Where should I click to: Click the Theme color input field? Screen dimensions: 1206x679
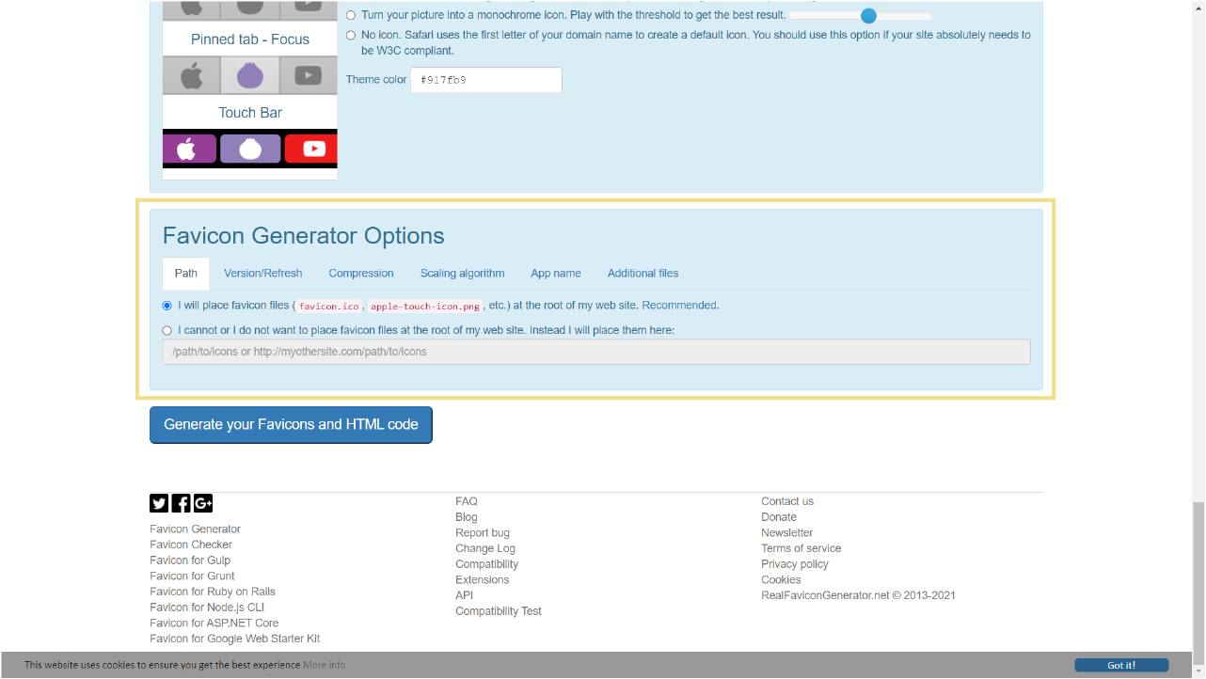click(485, 80)
